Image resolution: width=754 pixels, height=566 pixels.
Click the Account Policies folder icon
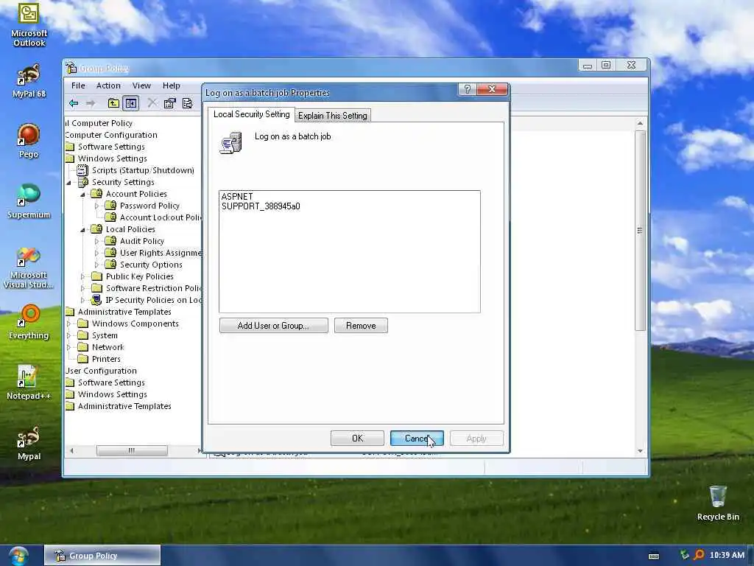pos(96,194)
